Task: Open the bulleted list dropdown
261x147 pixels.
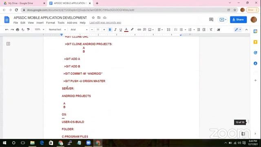Action: pos(183,30)
